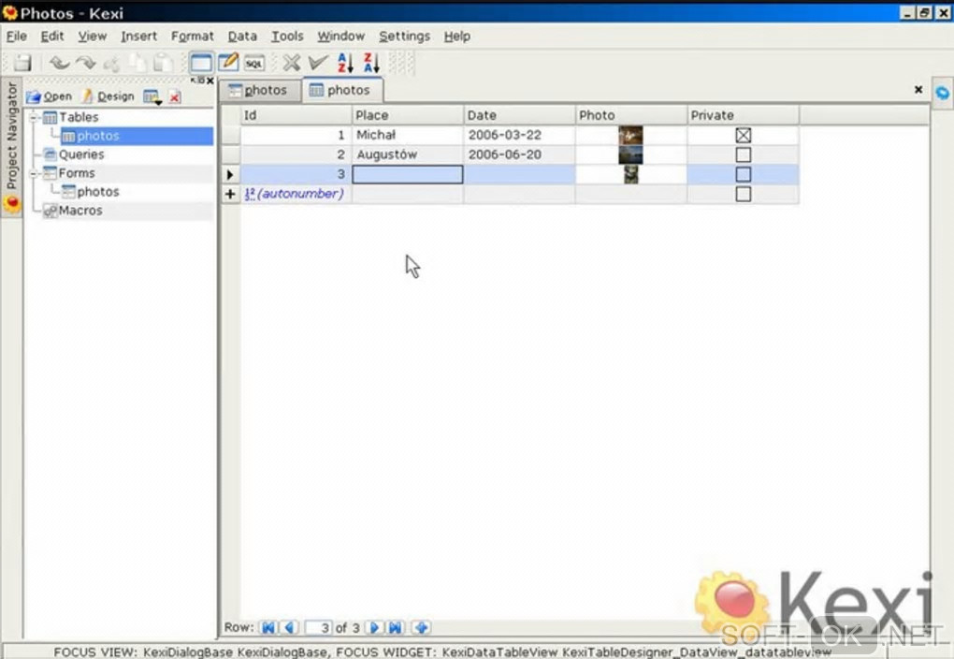Open the Insert menu

(138, 36)
